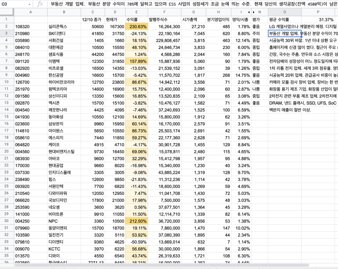338x269 pixels.
Task: Click header cell 발행주식수
Action: click(x=165, y=20)
